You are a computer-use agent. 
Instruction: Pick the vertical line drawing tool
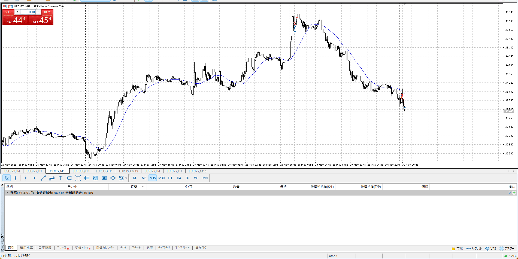[26, 178]
